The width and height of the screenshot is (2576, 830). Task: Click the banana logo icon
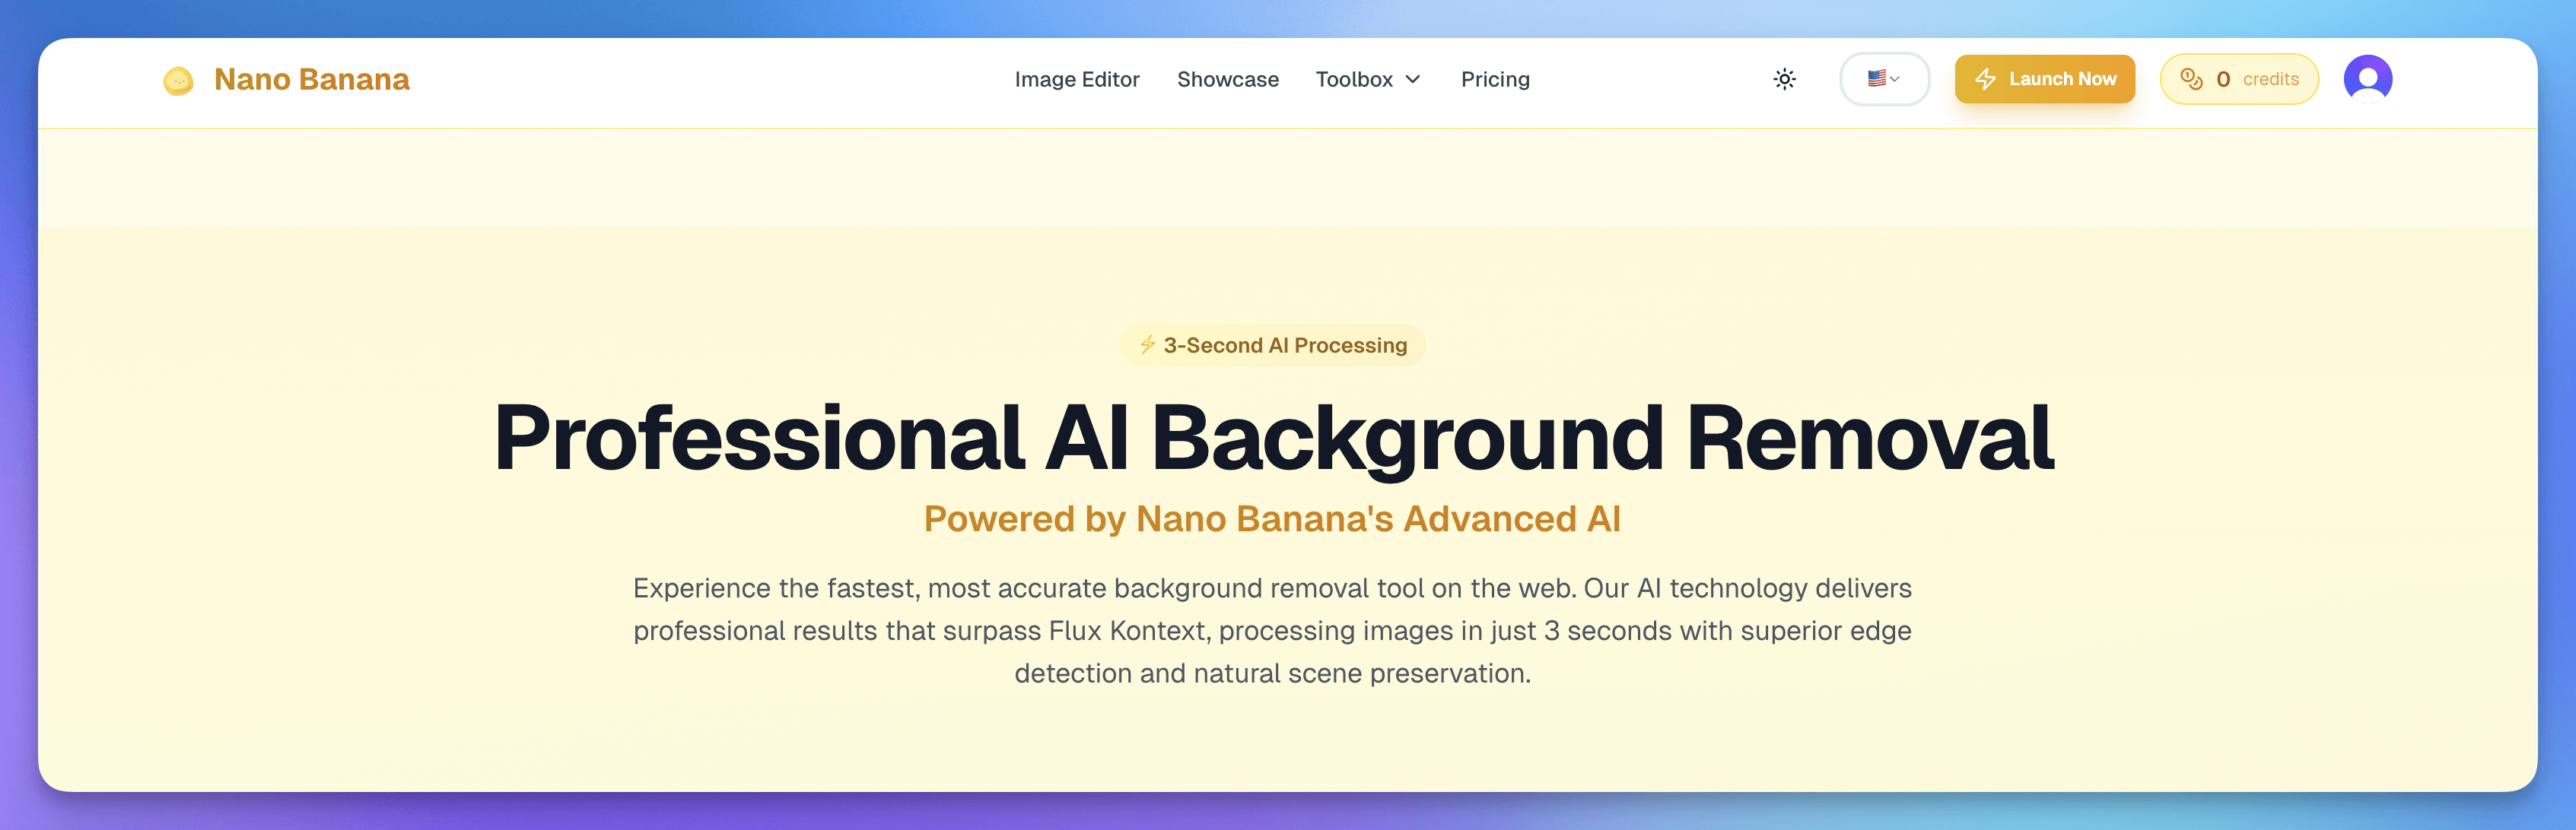pyautogui.click(x=178, y=79)
